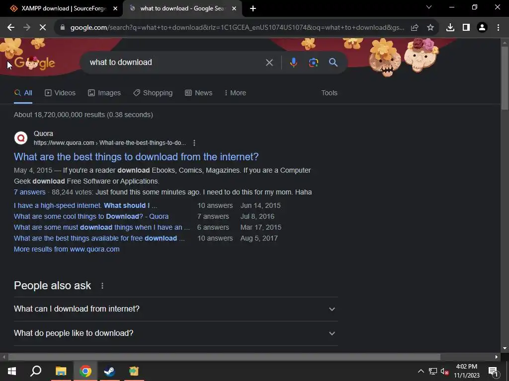This screenshot has height=381, width=509.
Task: Open the Windows Start menu
Action: coord(12,371)
